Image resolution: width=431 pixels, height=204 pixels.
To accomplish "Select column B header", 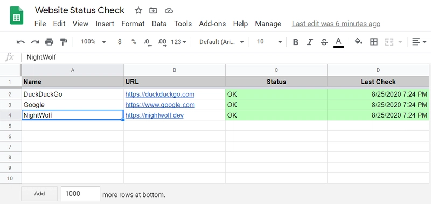I will pyautogui.click(x=175, y=70).
